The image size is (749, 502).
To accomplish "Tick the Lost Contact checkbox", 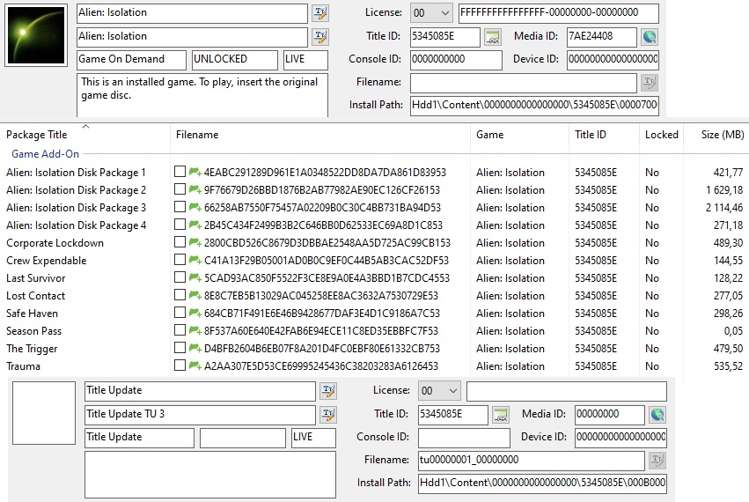I will (180, 295).
